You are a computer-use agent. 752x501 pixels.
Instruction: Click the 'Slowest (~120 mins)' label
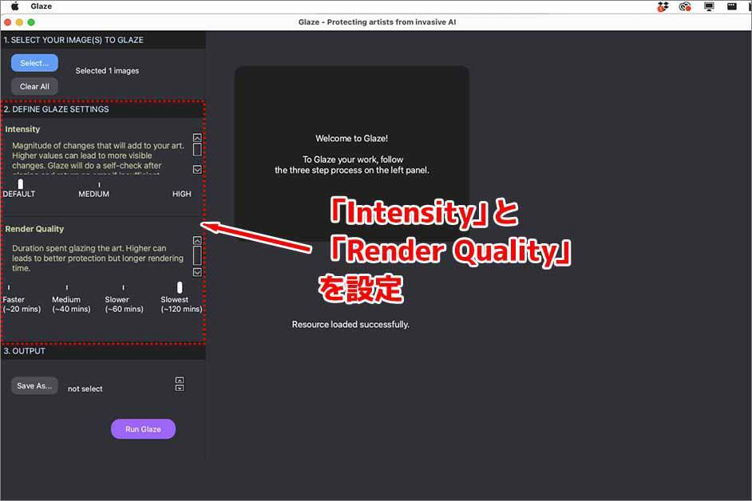(181, 304)
